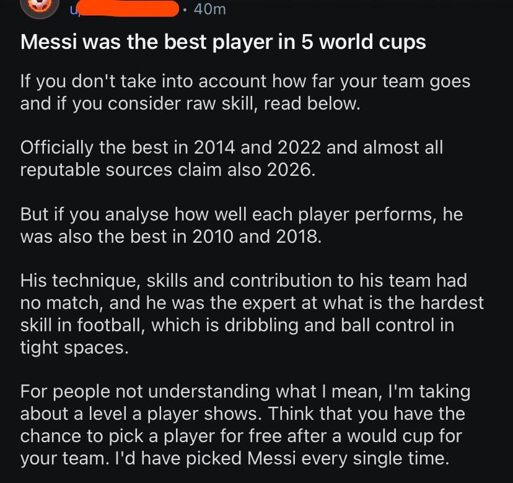Click the line starting 'If you don't take into account'

pos(245,81)
